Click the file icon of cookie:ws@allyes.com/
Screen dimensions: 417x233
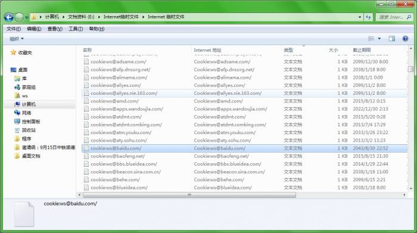click(x=86, y=85)
